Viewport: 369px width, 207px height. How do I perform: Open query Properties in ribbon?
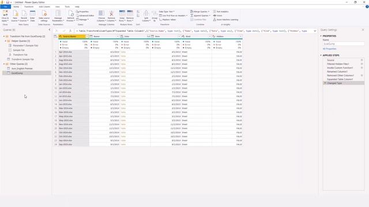(82, 11)
